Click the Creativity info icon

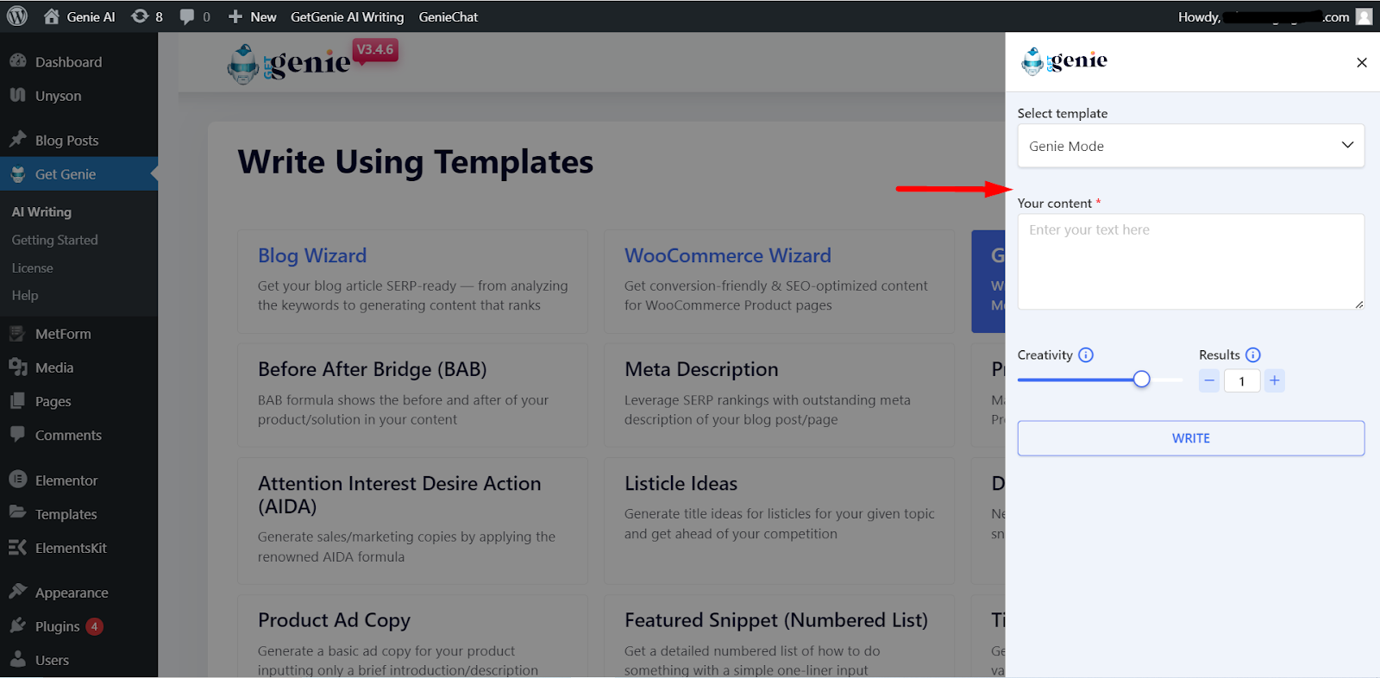point(1086,355)
